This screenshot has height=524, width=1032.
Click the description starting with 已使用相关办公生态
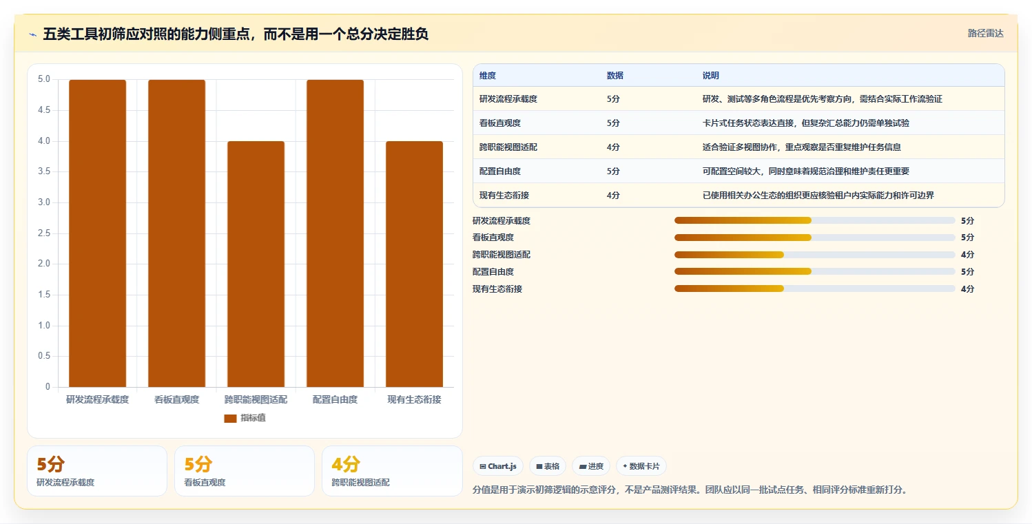click(x=818, y=196)
